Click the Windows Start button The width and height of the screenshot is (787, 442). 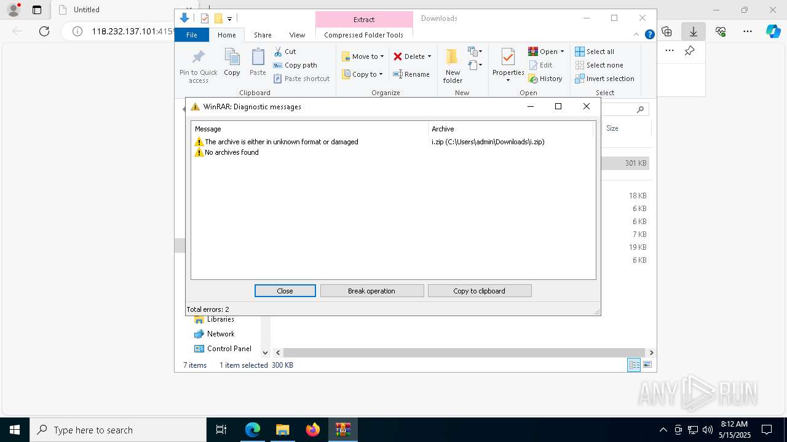coord(15,430)
